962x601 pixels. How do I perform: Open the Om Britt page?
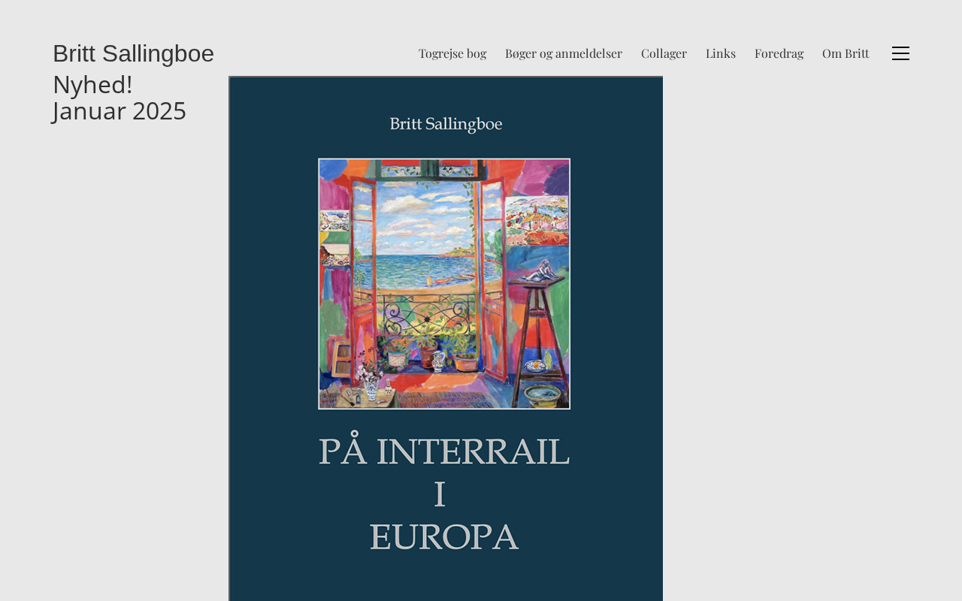(x=846, y=53)
